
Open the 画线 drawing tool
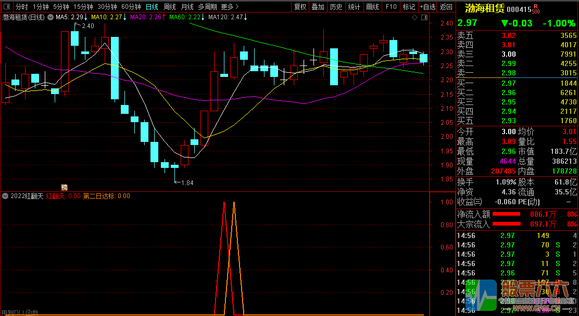coord(372,7)
